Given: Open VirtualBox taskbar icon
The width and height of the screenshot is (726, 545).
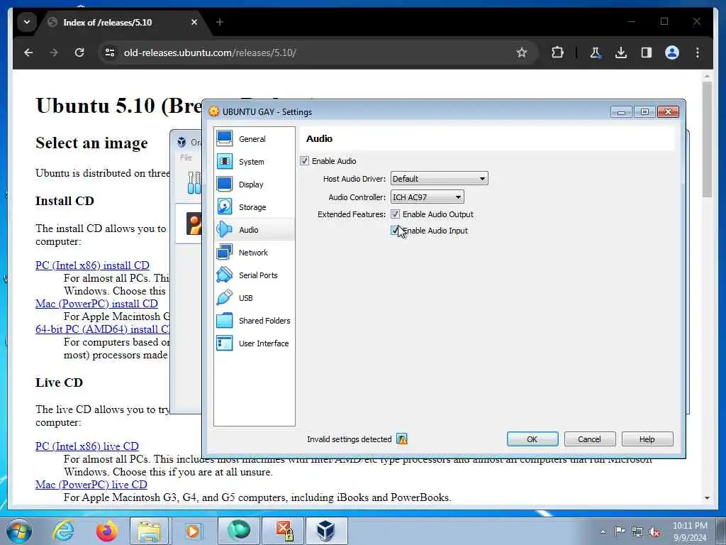Looking at the screenshot, I should [x=326, y=531].
